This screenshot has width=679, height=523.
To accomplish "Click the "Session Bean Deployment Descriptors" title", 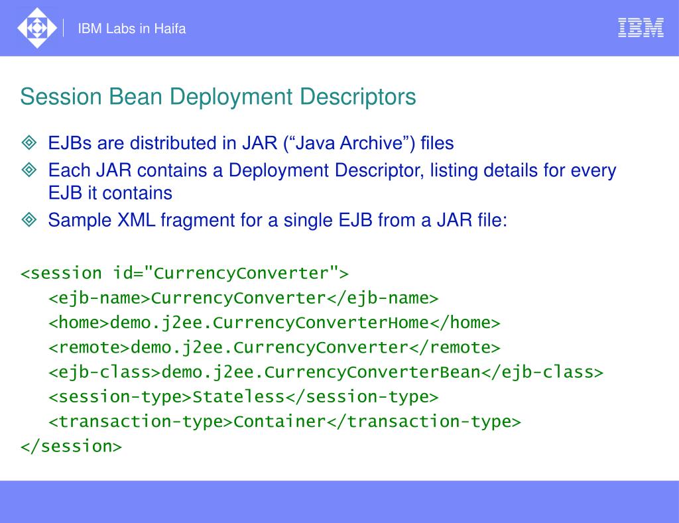I will click(x=217, y=97).
